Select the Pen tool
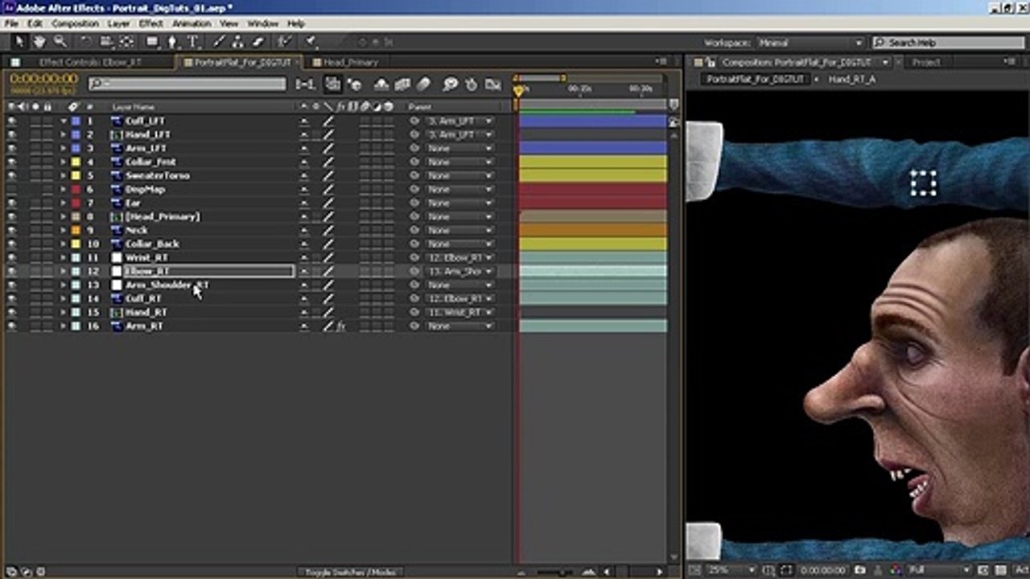The image size is (1030, 579). [x=172, y=42]
